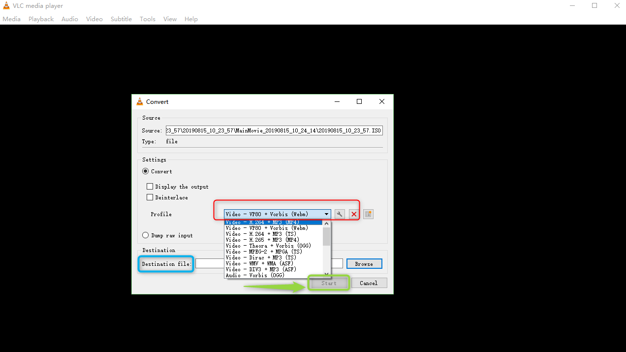Select Dump raw input radio button
This screenshot has width=626, height=352.
[145, 235]
